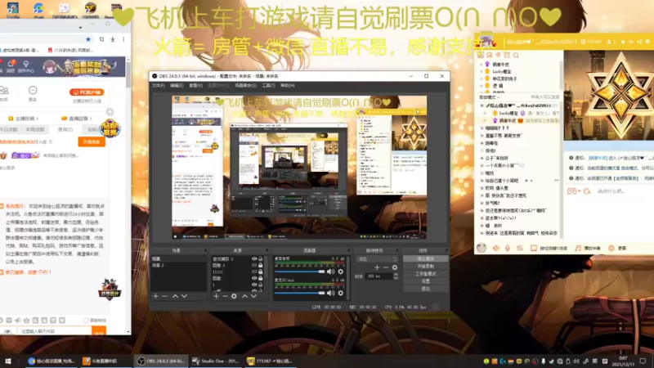654x368 pixels.
Task: Open browser downloads icon
Action: coord(113,39)
